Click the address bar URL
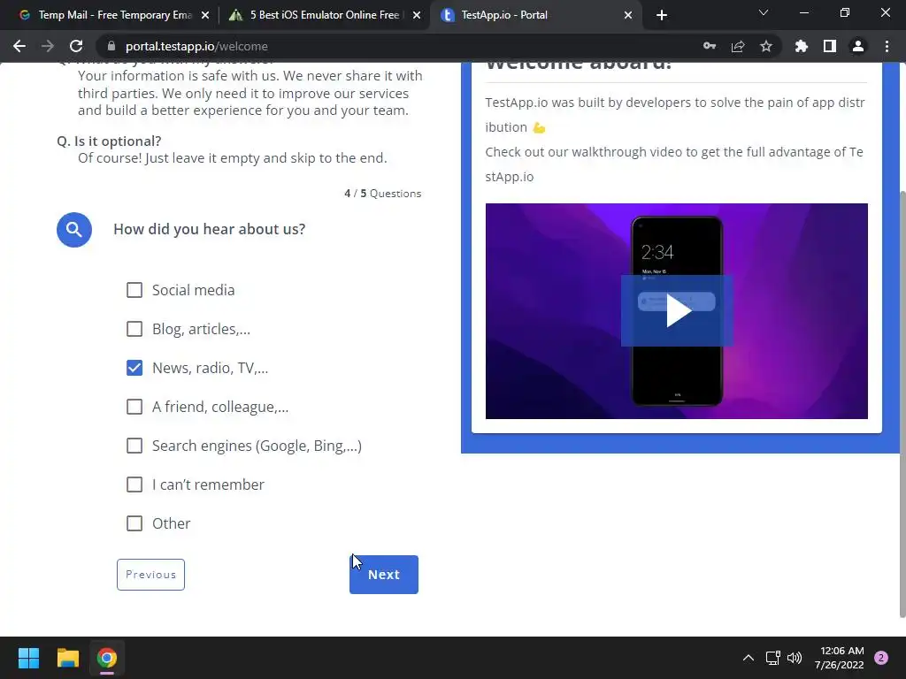 point(196,46)
